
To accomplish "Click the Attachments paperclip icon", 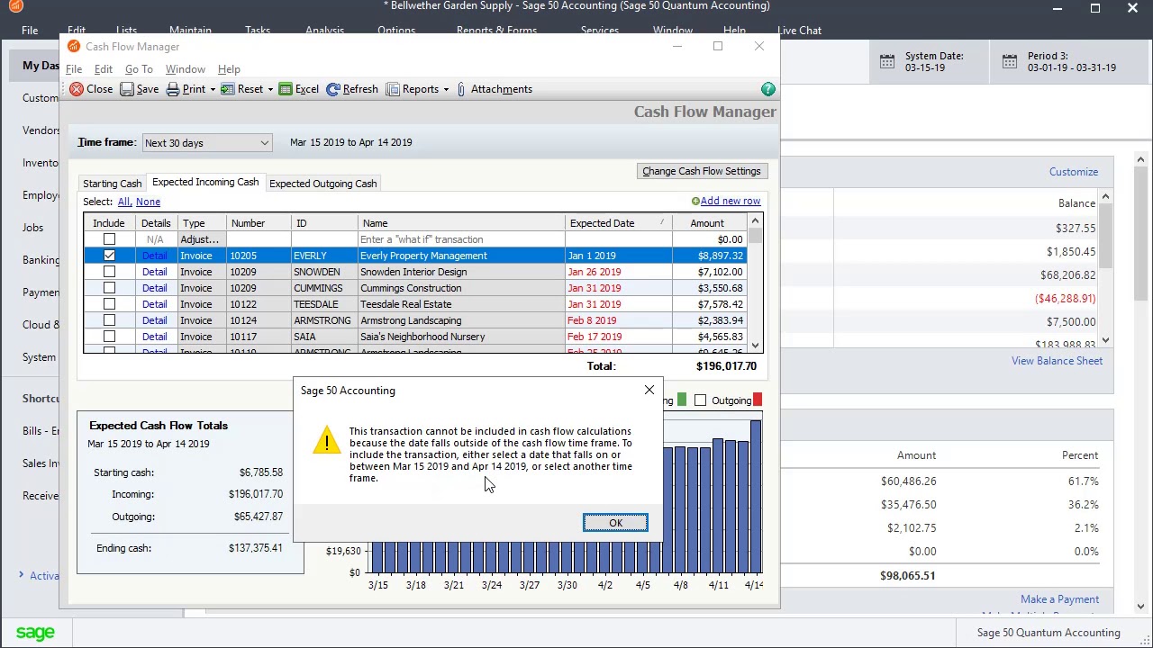I will click(x=461, y=89).
